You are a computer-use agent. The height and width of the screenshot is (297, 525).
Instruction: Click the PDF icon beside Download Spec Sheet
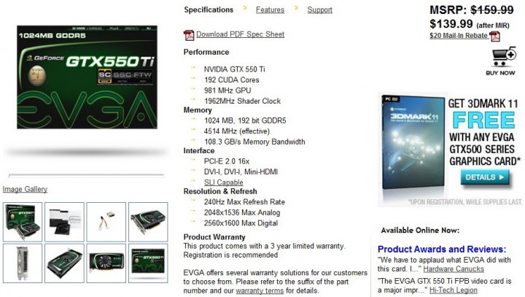(189, 35)
